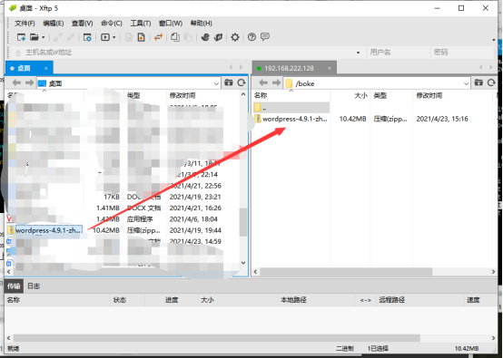503x358 pixels.
Task: Refresh the local 桌面 pane
Action: point(242,83)
